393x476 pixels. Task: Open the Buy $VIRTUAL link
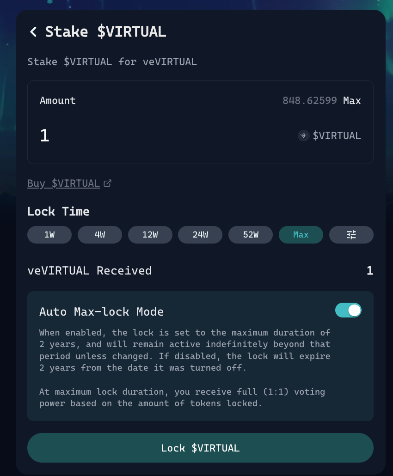click(64, 183)
